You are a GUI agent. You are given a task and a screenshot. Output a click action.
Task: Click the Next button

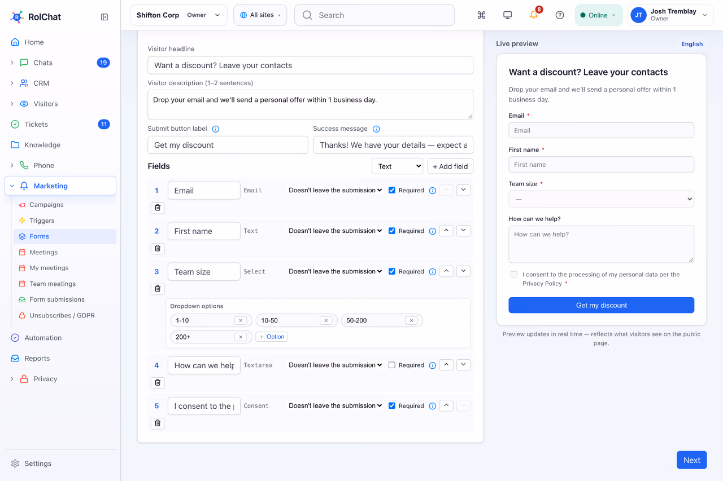691,460
